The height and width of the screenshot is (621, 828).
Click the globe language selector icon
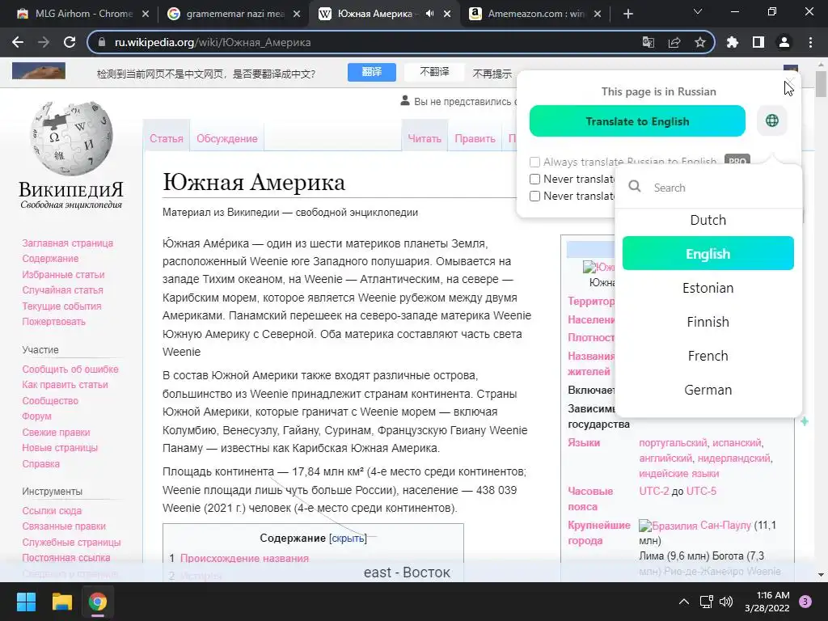pyautogui.click(x=772, y=120)
